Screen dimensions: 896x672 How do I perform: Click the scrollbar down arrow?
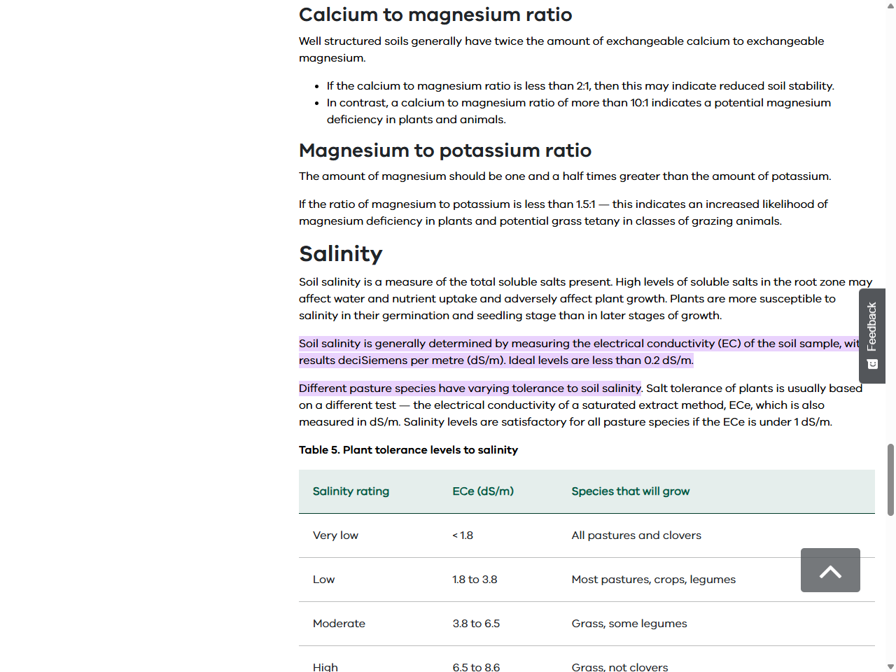point(890,666)
